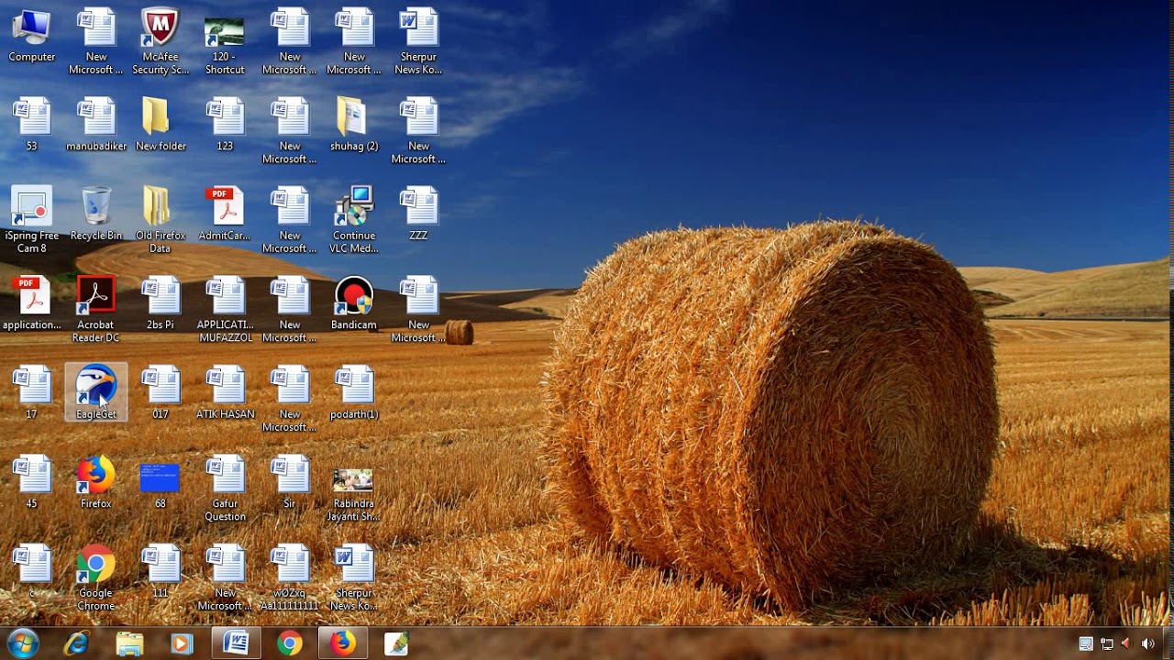Screen dimensions: 1174x660
Task: Select the EagleGet desktop icon
Action: pos(96,389)
